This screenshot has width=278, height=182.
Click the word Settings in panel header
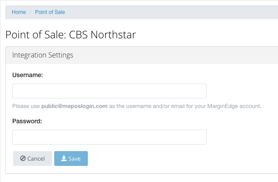61,55
